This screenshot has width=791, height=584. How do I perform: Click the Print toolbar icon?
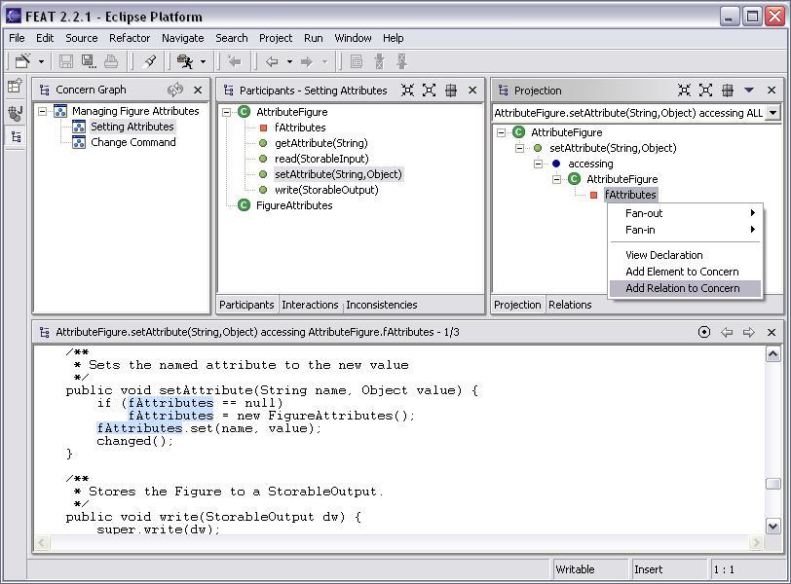(x=111, y=61)
